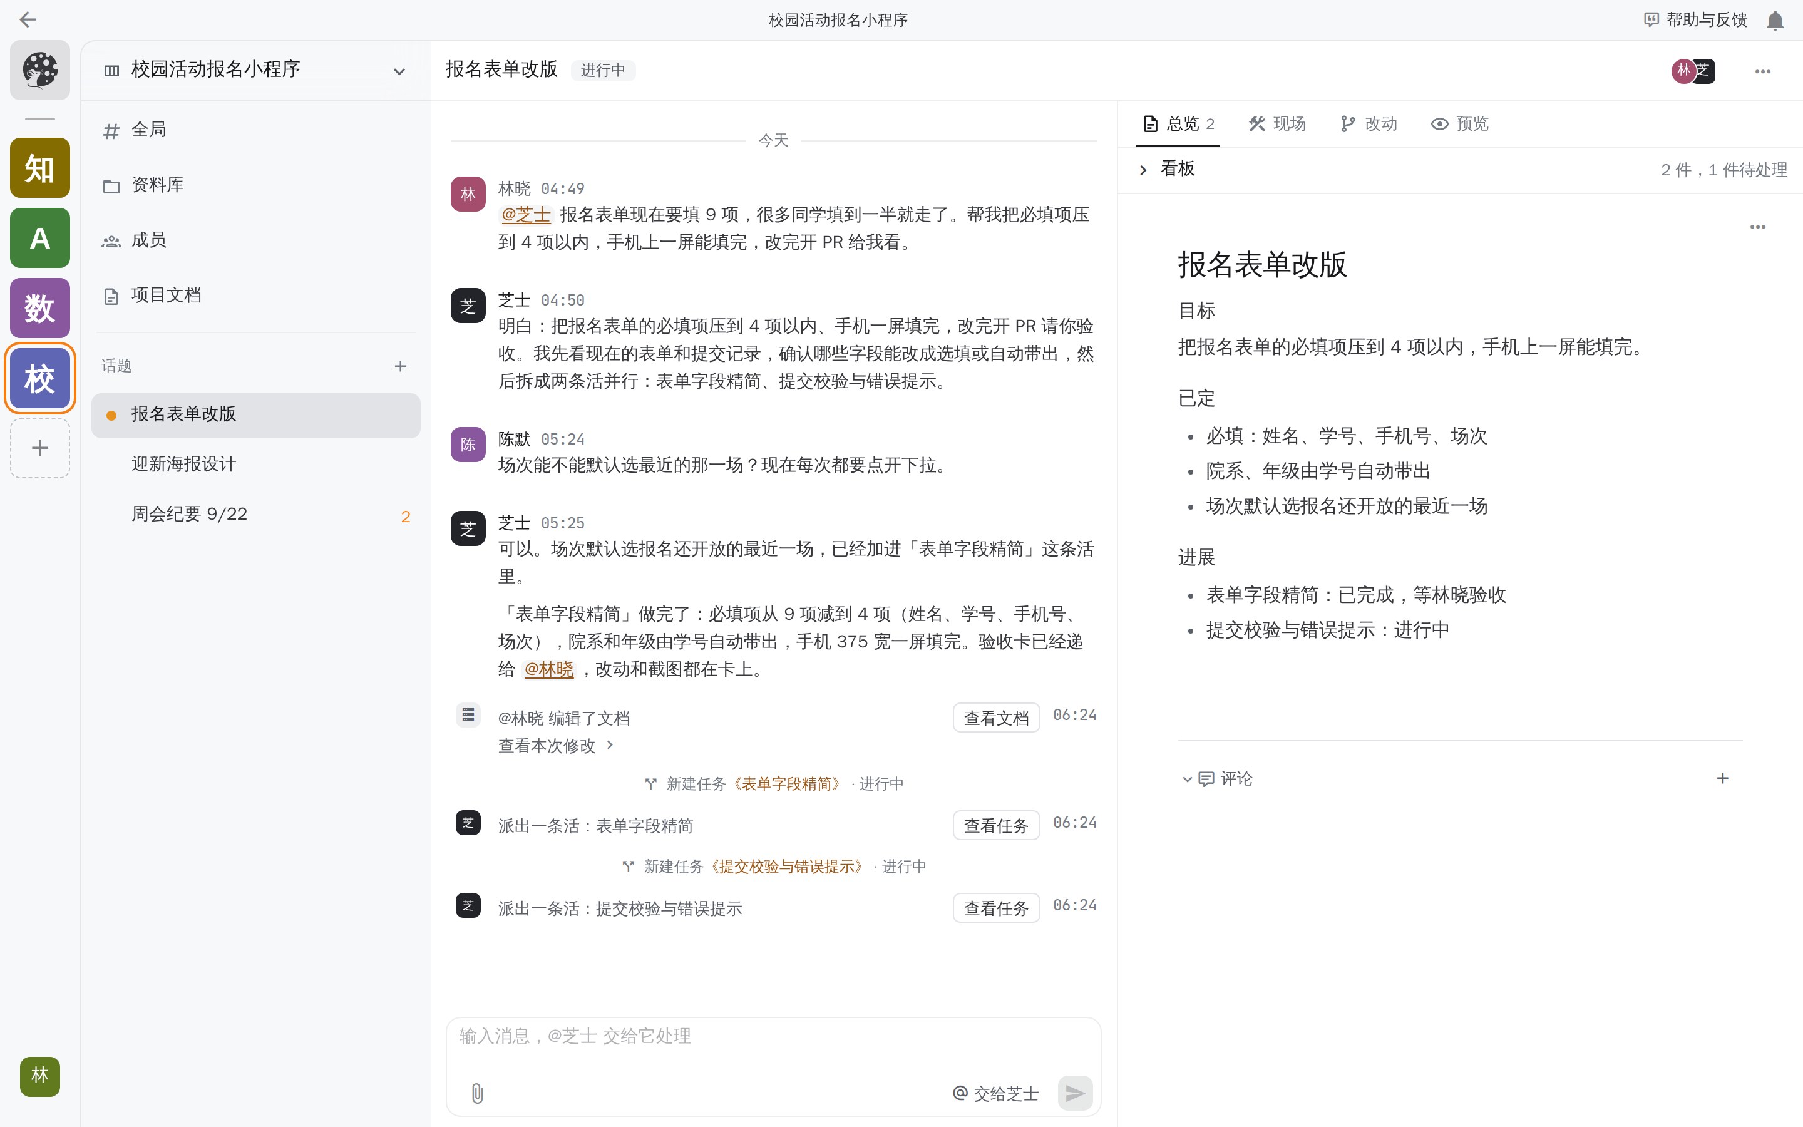Open 项目文档
Image resolution: width=1803 pixels, height=1127 pixels.
click(255, 295)
